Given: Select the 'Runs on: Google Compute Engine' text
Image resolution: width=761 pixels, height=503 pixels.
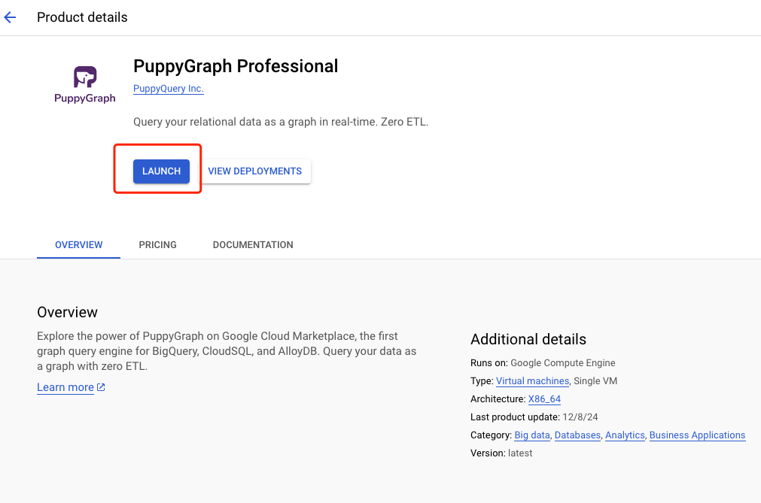Looking at the screenshot, I should click(543, 363).
